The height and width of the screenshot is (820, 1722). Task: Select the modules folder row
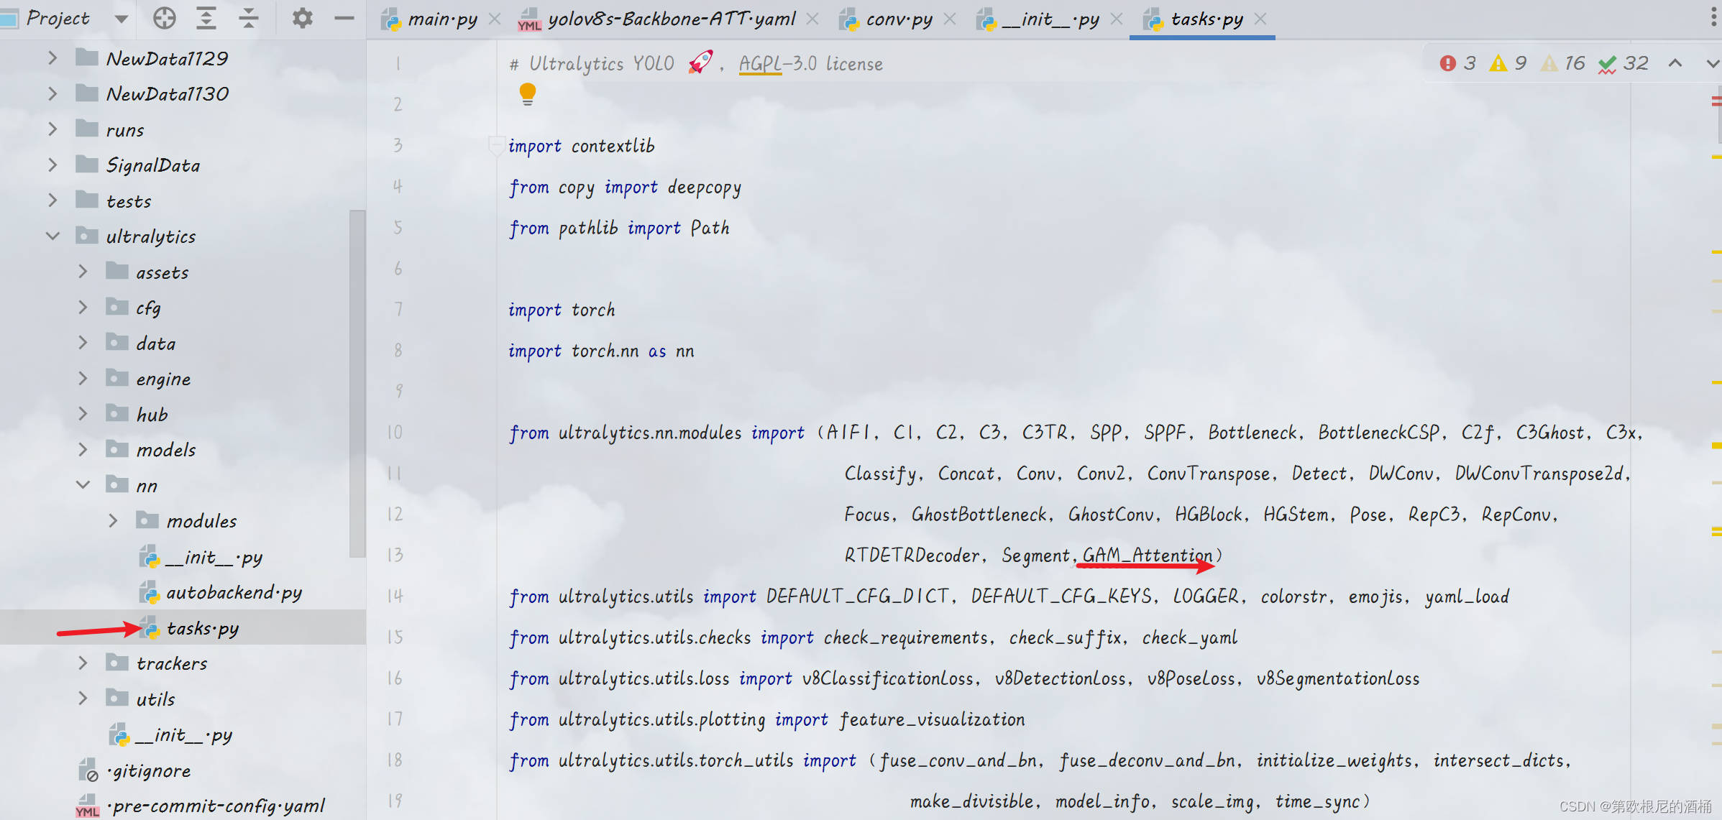pos(183,520)
